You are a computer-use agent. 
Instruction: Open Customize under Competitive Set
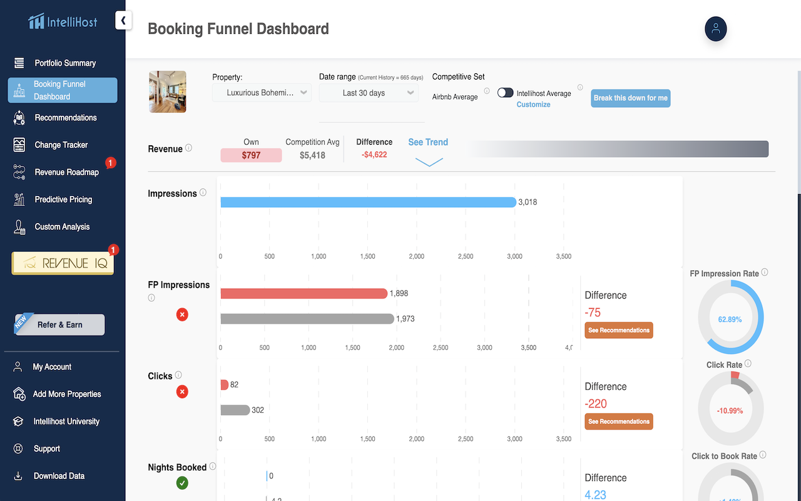[x=533, y=105]
